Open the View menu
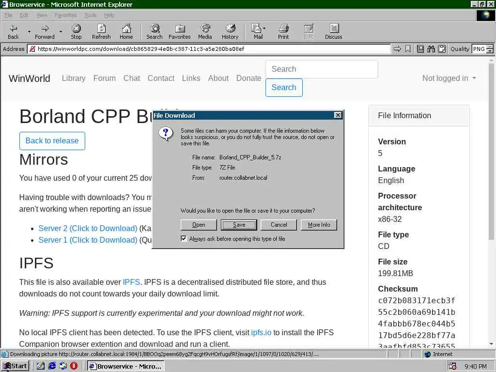 [x=42, y=15]
